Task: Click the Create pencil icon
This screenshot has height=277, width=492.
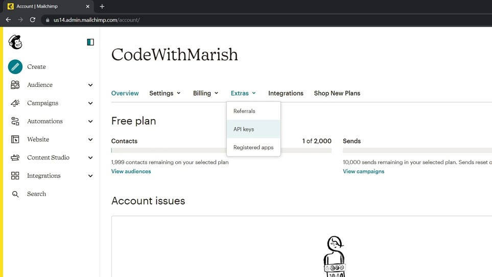Action: point(15,66)
